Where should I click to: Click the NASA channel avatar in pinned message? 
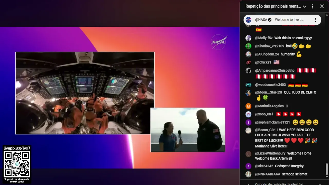tap(249, 20)
